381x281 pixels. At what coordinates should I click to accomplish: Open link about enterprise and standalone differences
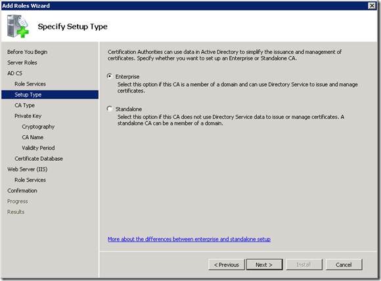189,239
